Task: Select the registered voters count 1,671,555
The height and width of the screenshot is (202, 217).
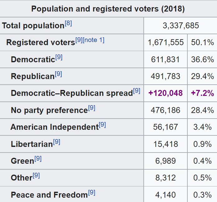Action: click(x=166, y=42)
